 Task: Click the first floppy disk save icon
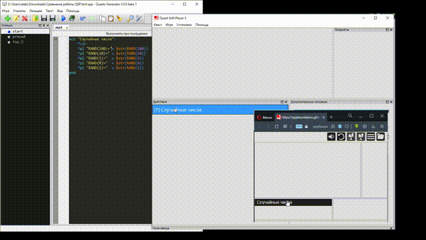tap(44, 18)
